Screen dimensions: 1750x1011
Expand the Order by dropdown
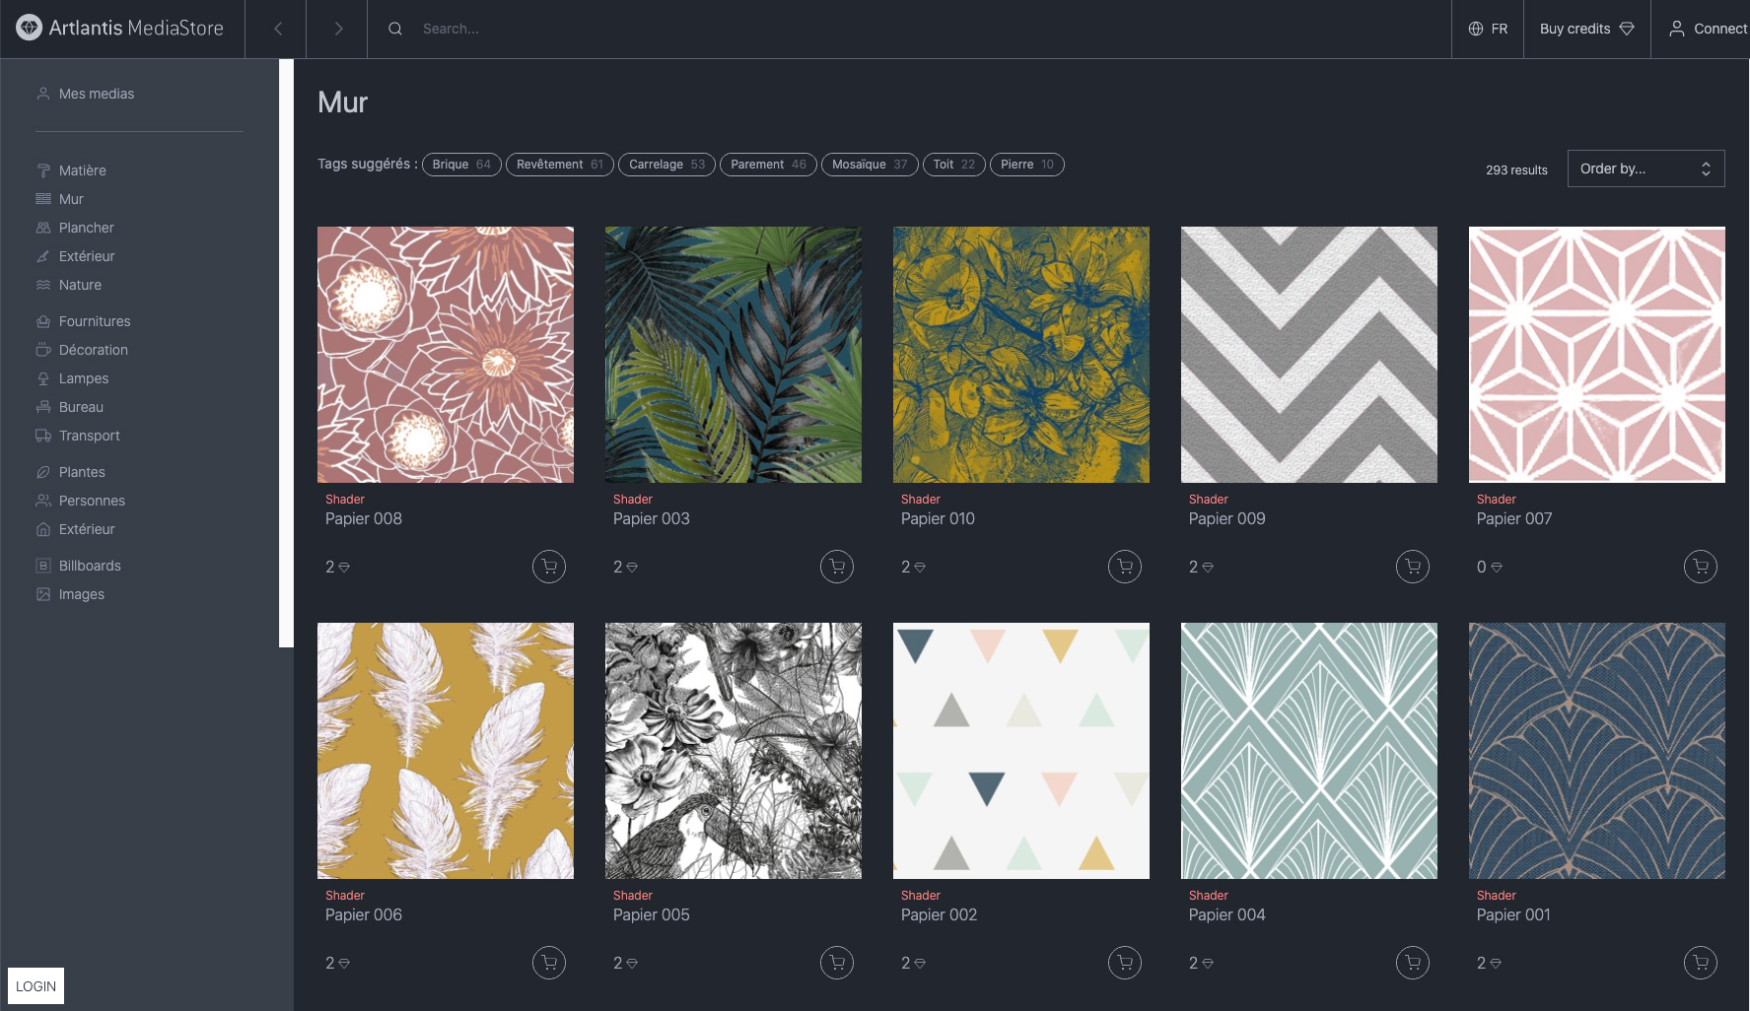click(1645, 168)
